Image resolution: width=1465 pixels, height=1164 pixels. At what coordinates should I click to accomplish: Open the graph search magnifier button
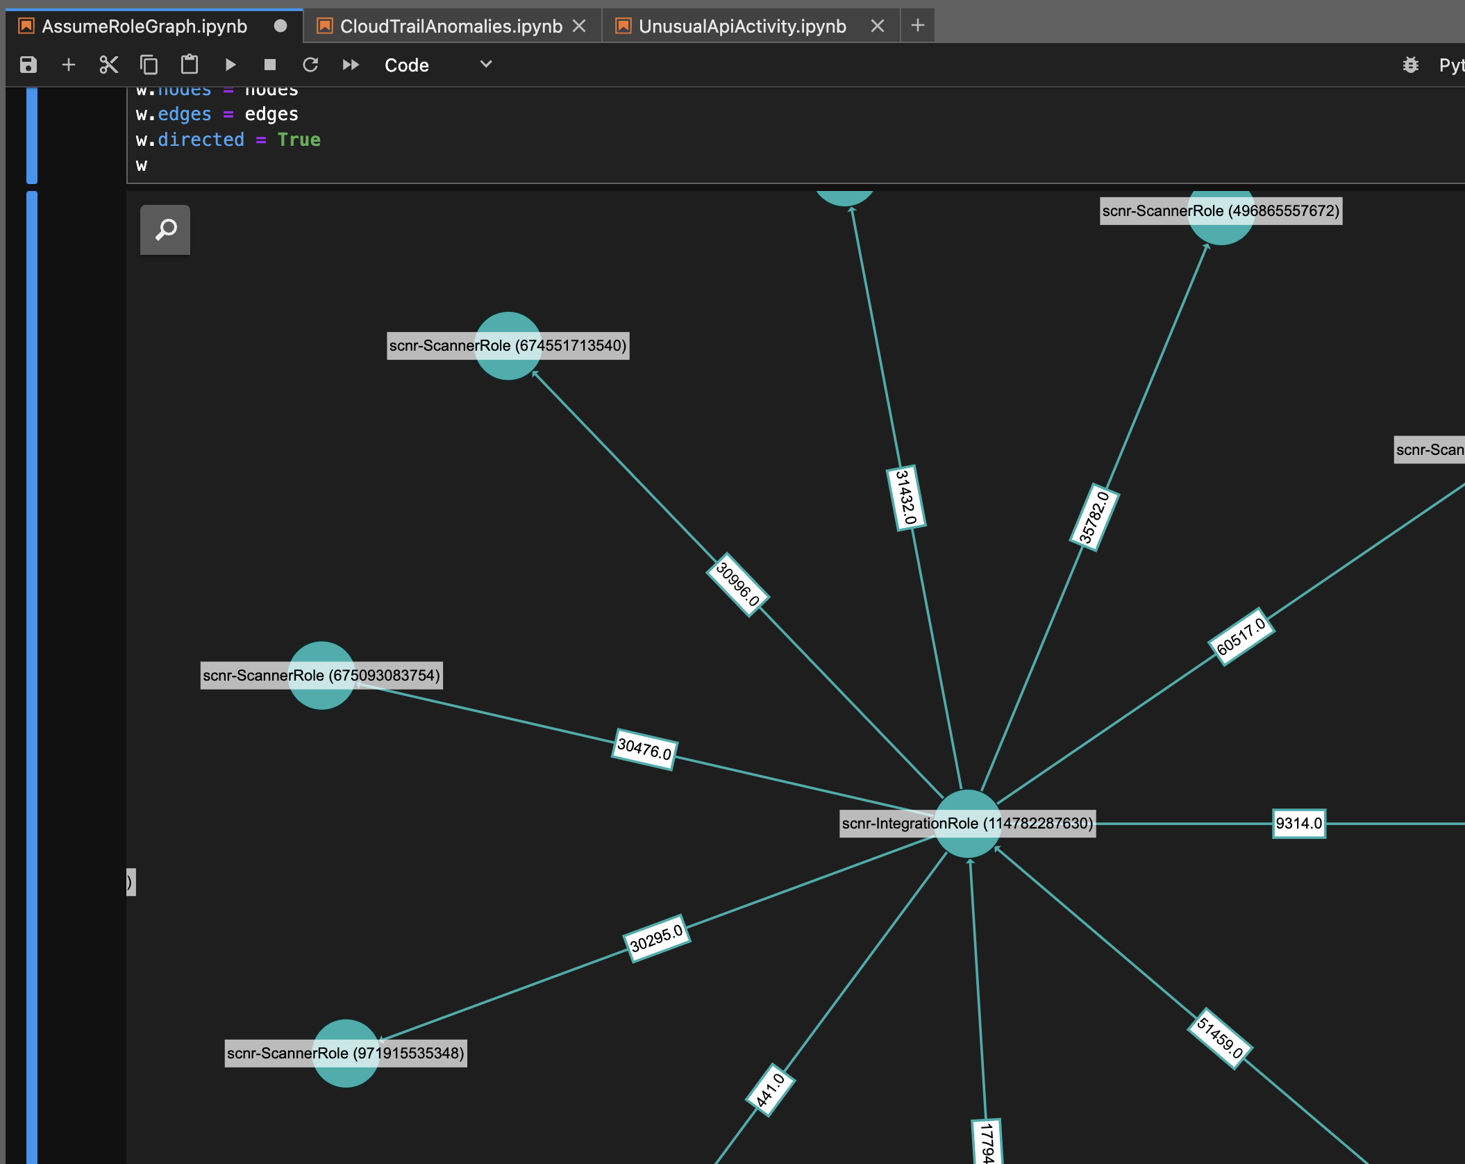tap(165, 230)
